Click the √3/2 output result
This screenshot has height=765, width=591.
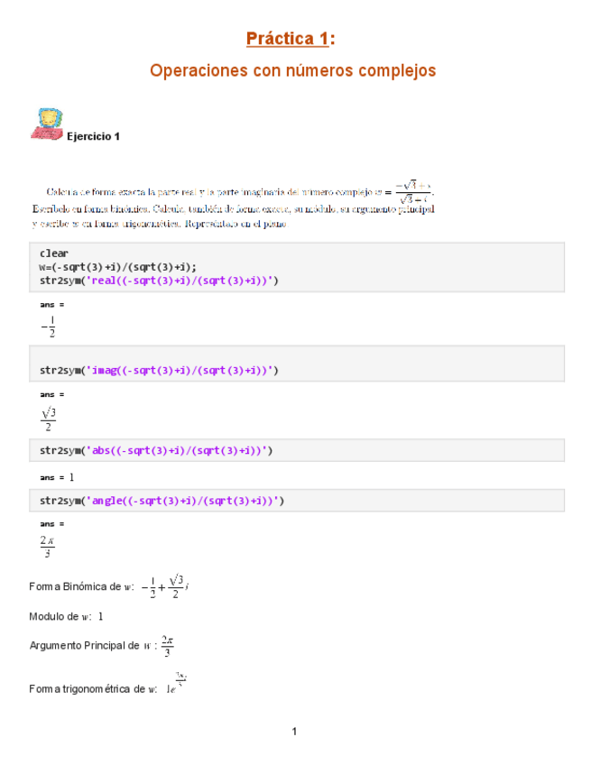tap(49, 419)
